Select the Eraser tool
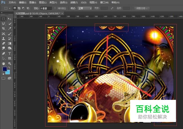Image resolution: width=183 pixels, height=129 pixels. coord(3,43)
